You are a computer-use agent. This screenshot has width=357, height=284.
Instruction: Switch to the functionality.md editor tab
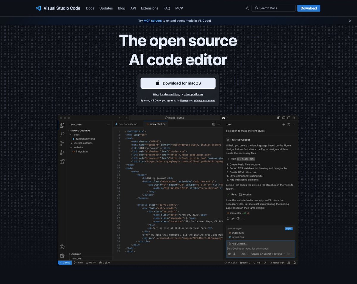128,124
